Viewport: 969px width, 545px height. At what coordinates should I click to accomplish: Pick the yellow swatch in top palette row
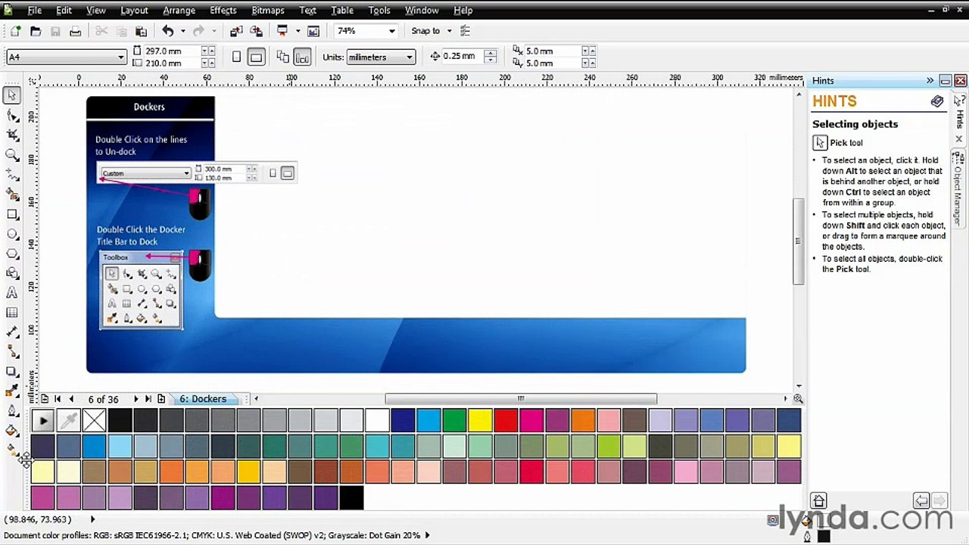point(480,420)
